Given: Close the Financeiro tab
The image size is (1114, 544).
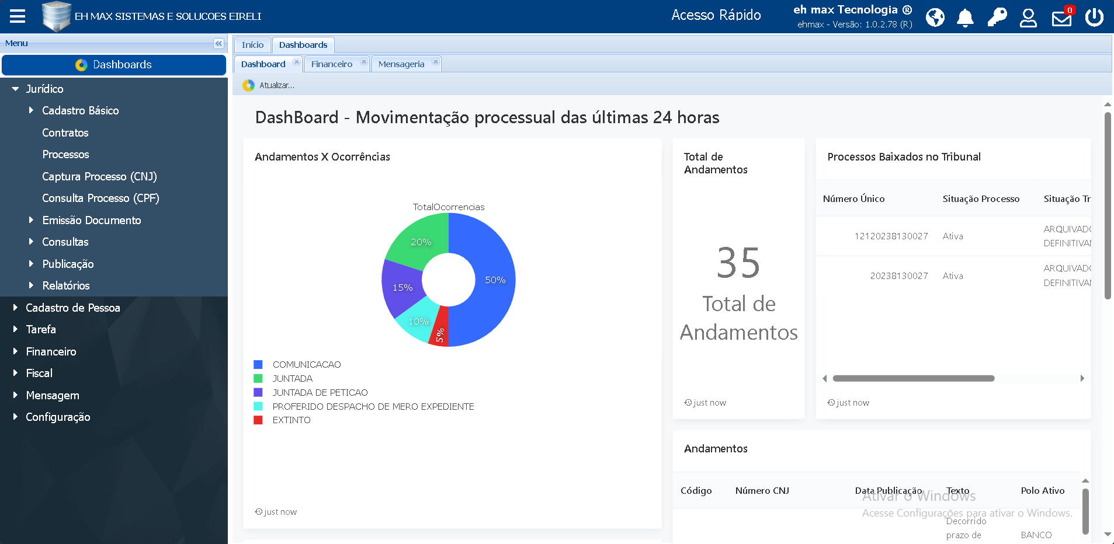Looking at the screenshot, I should [x=363, y=61].
